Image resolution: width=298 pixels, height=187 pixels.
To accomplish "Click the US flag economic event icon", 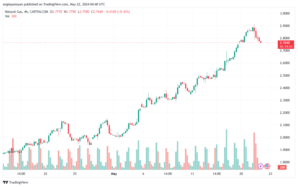I will point(267,166).
